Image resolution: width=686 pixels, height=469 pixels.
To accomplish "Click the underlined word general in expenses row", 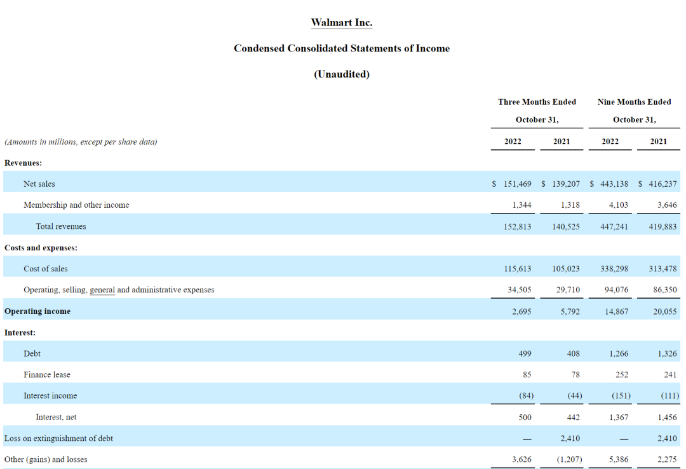I will click(102, 290).
